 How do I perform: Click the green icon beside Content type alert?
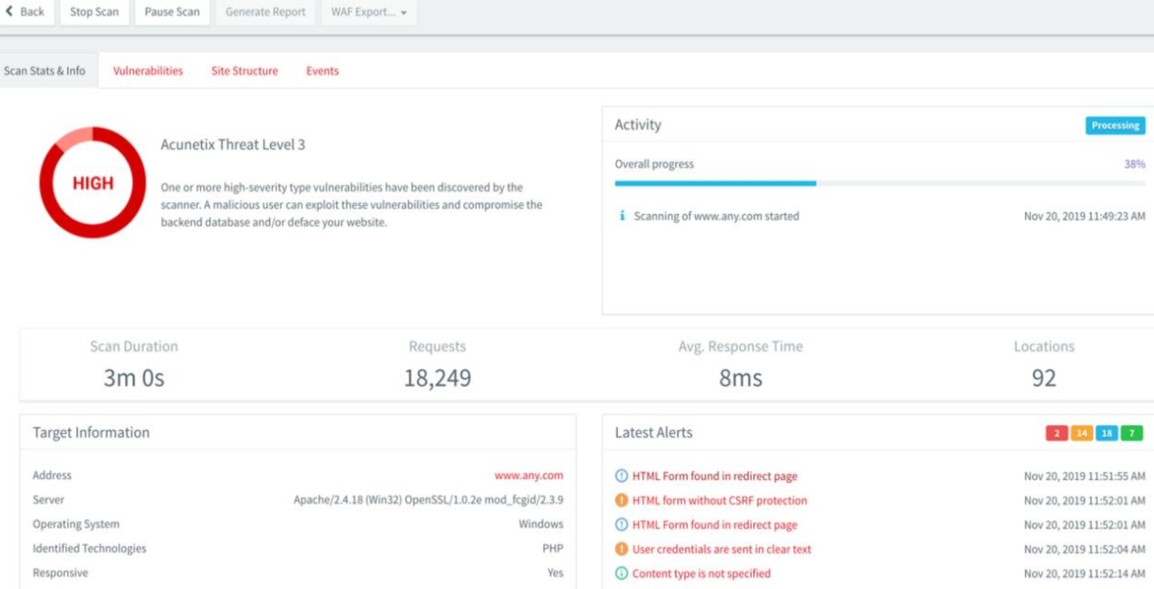[622, 574]
